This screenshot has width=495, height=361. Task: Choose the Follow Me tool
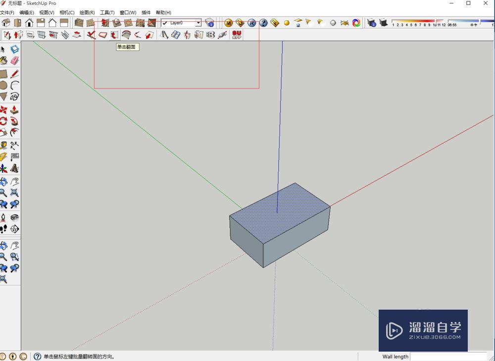tap(14, 121)
